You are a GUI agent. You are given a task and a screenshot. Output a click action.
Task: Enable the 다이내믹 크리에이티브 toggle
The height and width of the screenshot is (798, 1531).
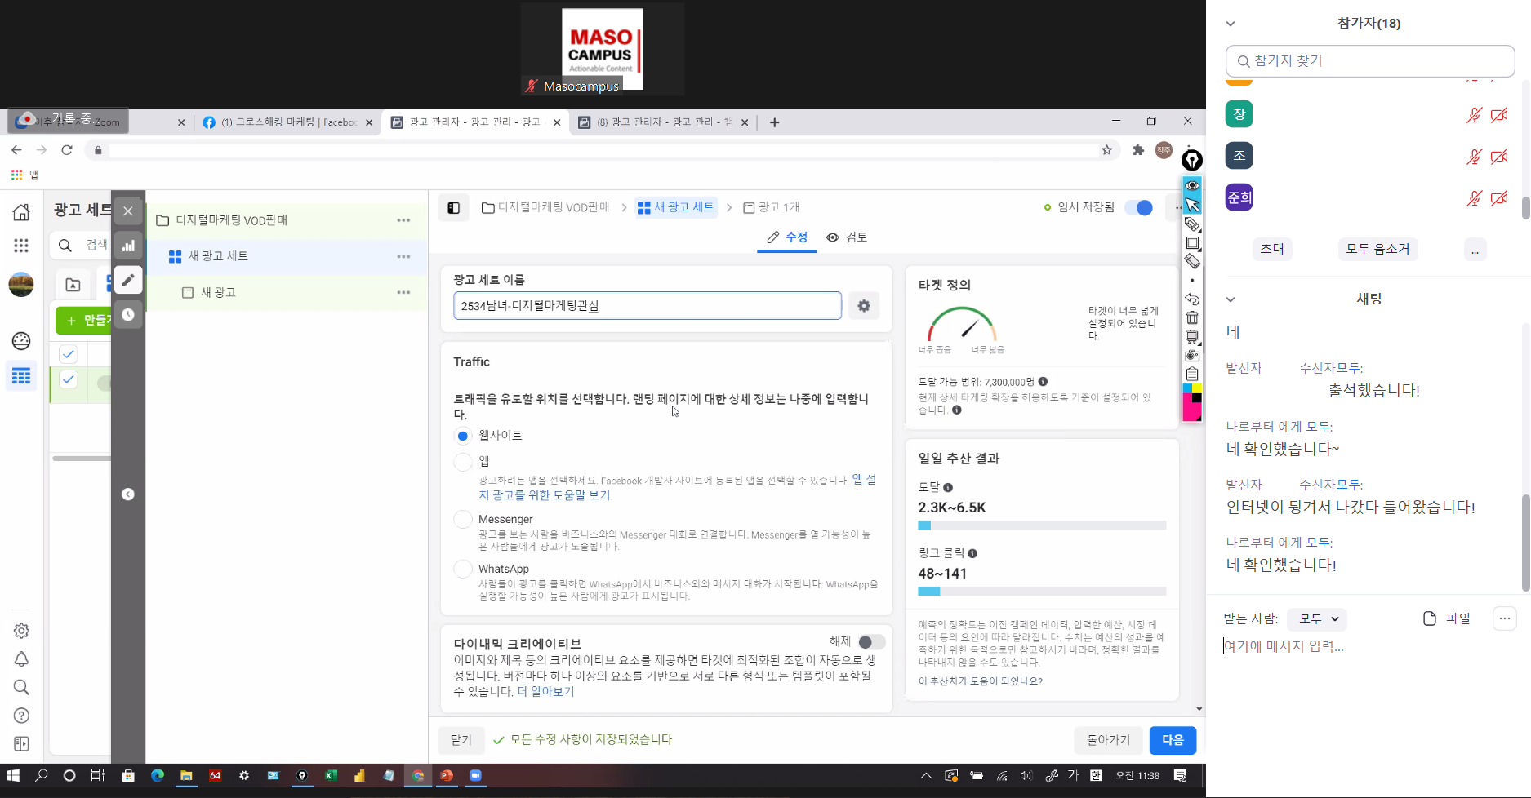pyautogui.click(x=870, y=642)
